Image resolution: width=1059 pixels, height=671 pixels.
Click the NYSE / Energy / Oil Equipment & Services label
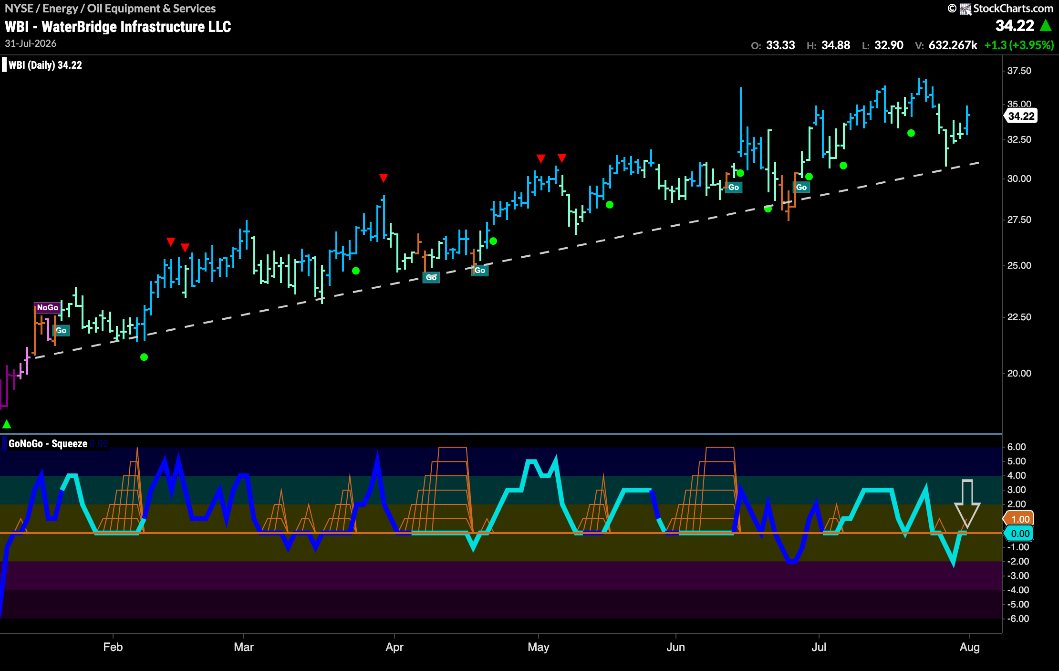(110, 8)
